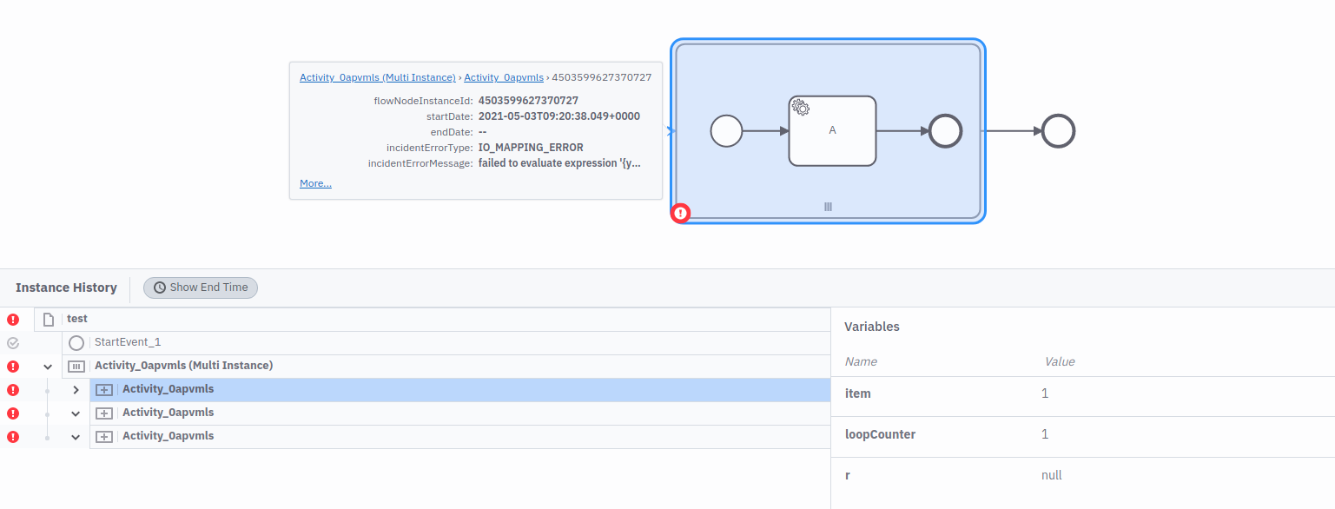This screenshot has height=509, width=1335.
Task: Click the multi-instance icon beside Activity_0apvmls (Multi Instance)
Action: 76,366
